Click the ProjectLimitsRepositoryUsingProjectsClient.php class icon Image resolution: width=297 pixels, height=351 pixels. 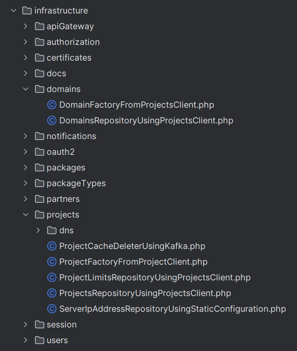(x=52, y=277)
